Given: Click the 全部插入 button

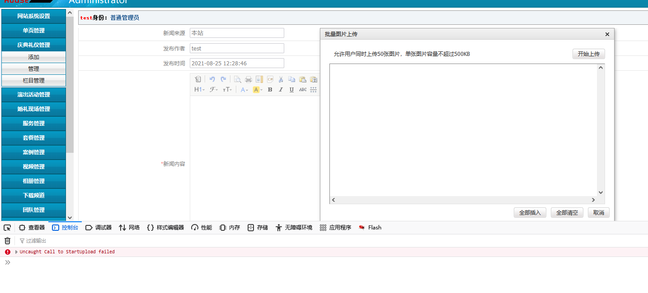Looking at the screenshot, I should click(530, 213).
